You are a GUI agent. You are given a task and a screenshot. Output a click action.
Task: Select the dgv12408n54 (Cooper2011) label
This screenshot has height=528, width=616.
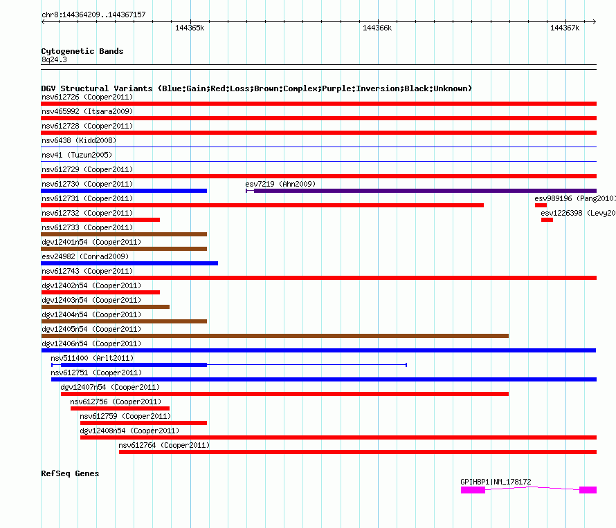[x=129, y=431]
